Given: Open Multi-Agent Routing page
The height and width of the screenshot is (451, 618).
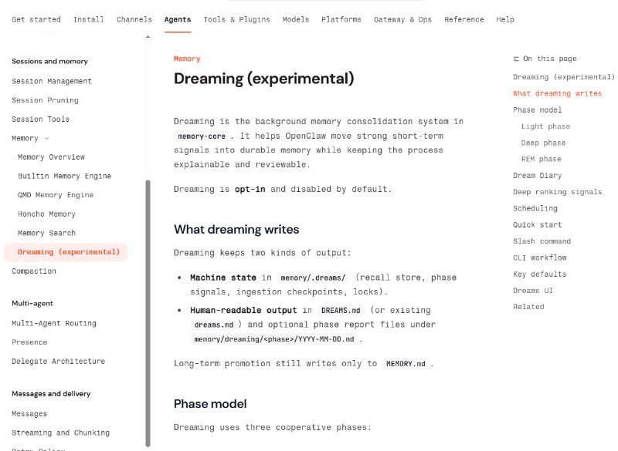Looking at the screenshot, I should [x=54, y=323].
